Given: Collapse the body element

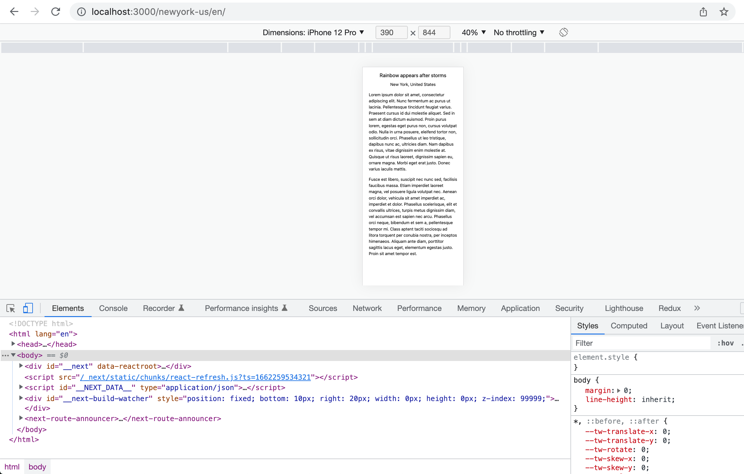Looking at the screenshot, I should tap(13, 355).
